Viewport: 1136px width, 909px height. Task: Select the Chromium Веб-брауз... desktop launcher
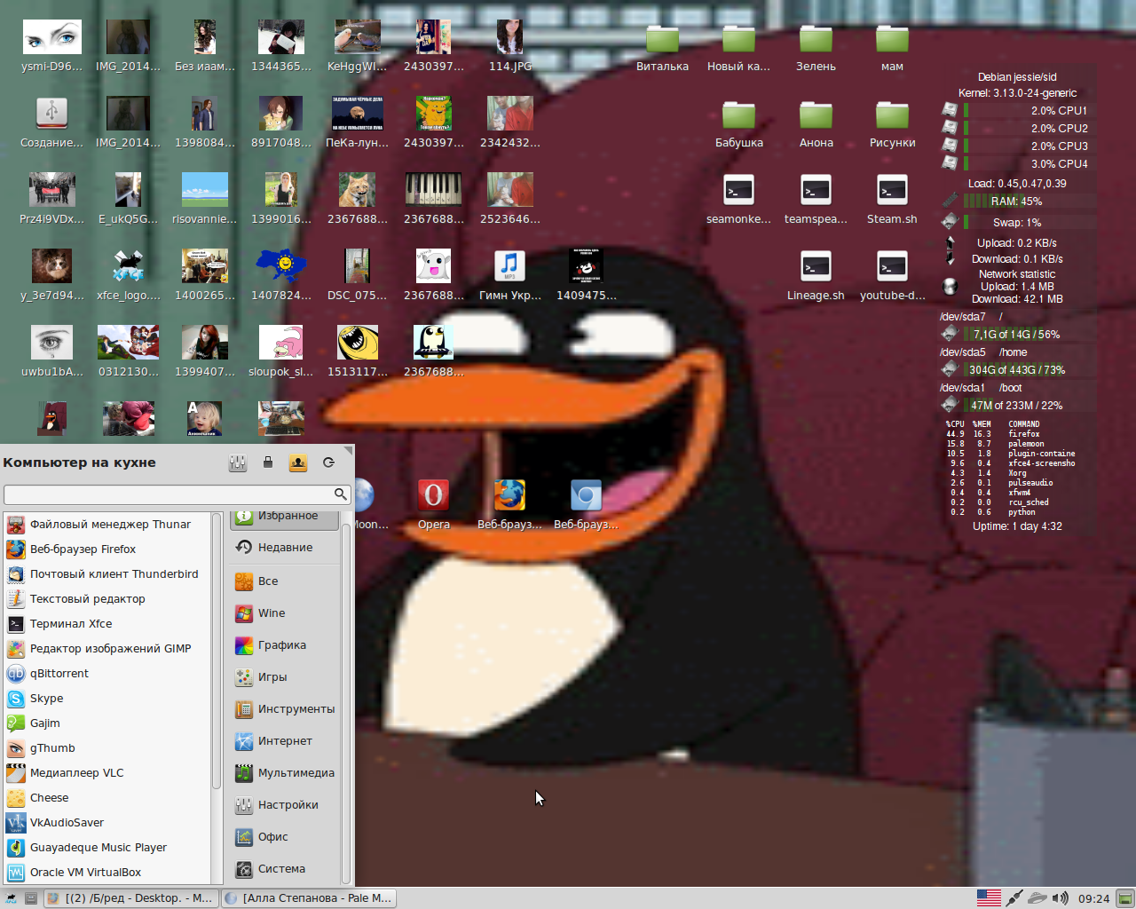tap(586, 503)
